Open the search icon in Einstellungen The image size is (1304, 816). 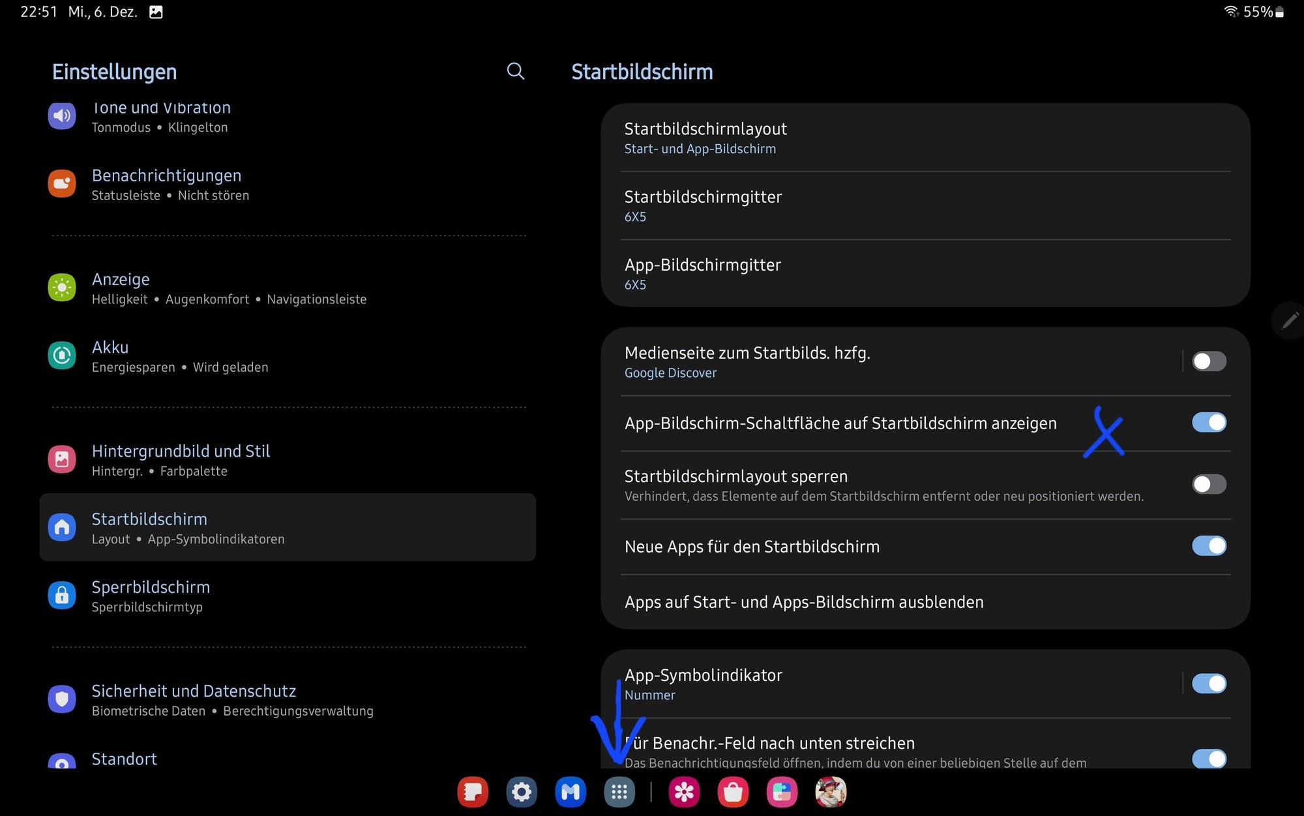pos(515,71)
